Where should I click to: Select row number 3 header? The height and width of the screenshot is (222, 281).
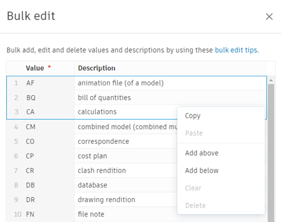(16, 112)
